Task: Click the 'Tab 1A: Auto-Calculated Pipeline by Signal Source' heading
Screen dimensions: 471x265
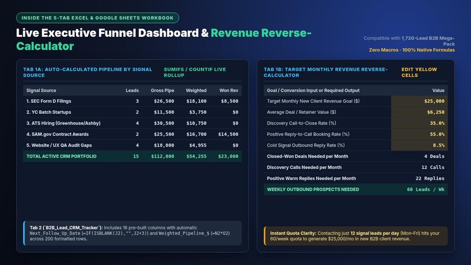Action: (x=88, y=72)
